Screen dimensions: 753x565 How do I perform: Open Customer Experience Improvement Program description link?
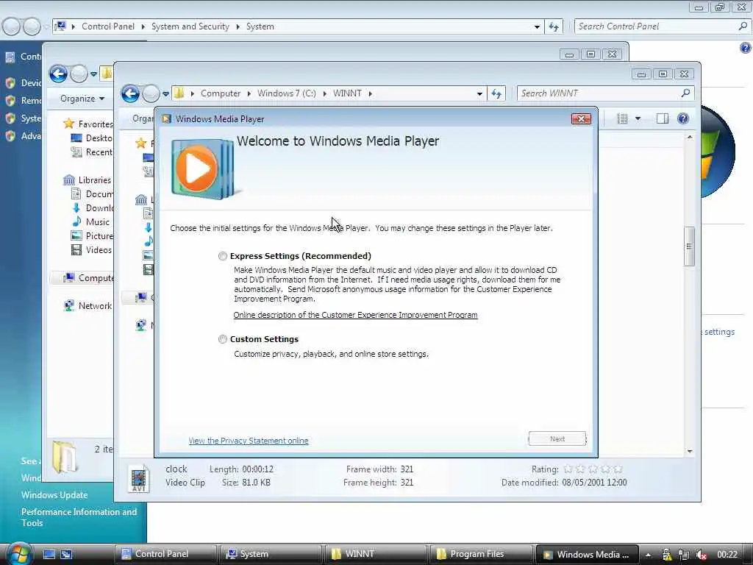pos(355,315)
